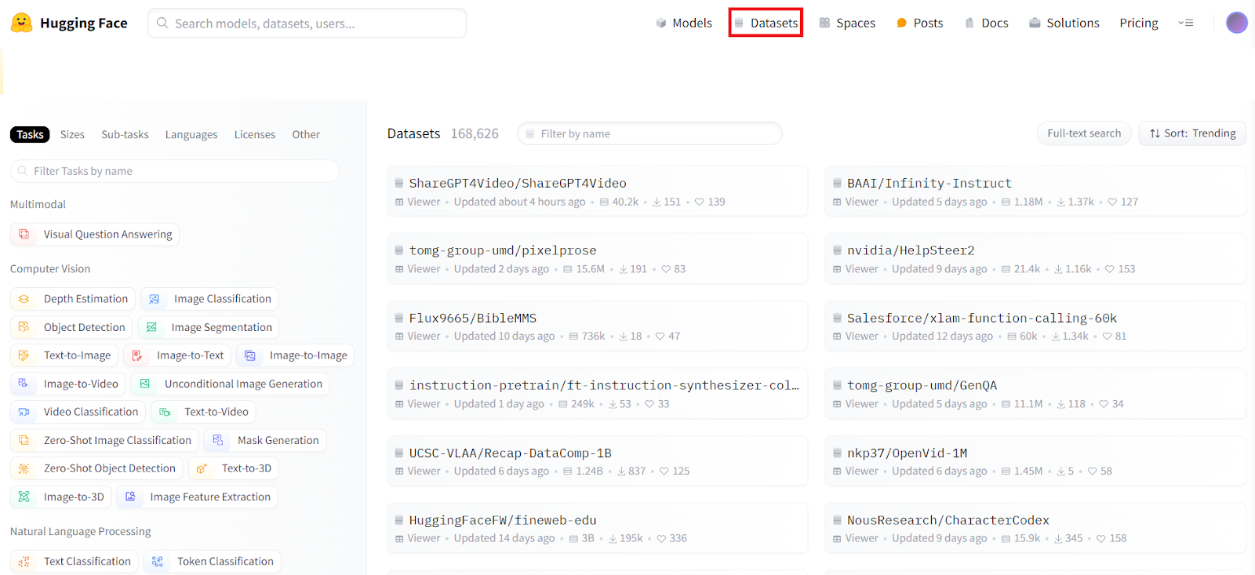
Task: Click the 168,626 datasets count
Action: click(475, 133)
